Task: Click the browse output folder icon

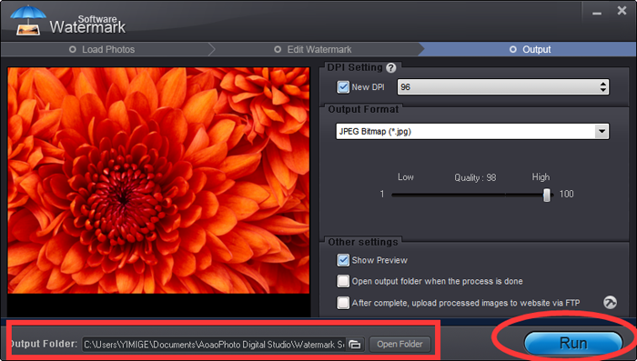Action: click(x=355, y=345)
